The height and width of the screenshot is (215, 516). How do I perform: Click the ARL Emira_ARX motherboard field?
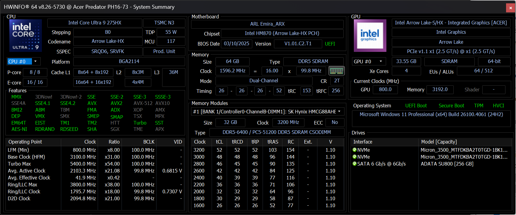[x=267, y=24]
